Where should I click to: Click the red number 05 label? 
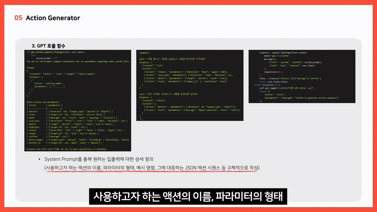[17, 18]
